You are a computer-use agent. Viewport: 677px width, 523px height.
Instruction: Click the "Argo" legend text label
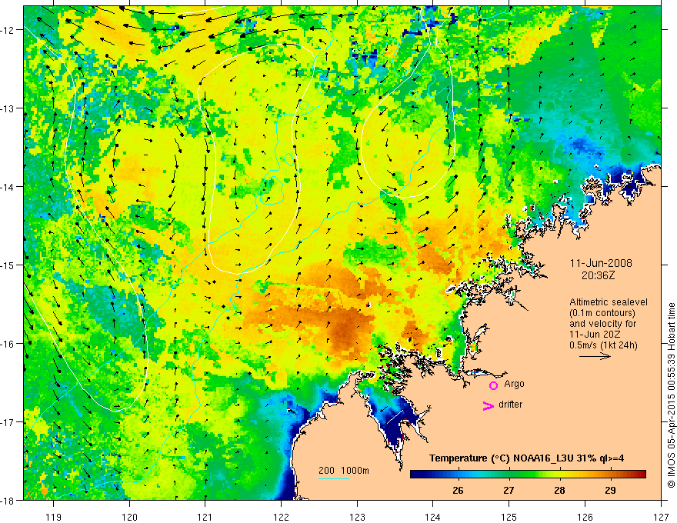coord(515,382)
